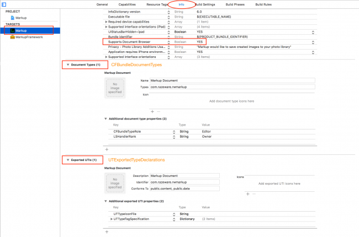
Task: Add a new exported UTI property
Action: (107, 231)
